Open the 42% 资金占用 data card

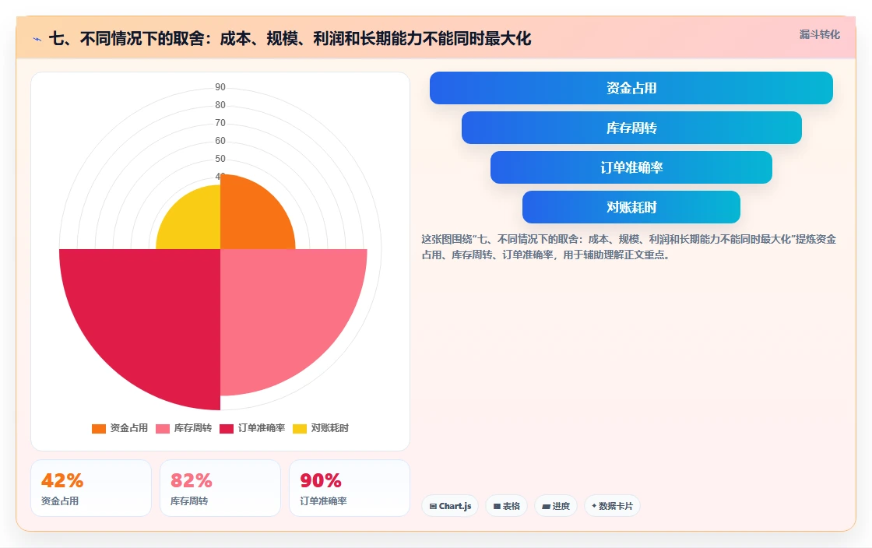click(91, 488)
